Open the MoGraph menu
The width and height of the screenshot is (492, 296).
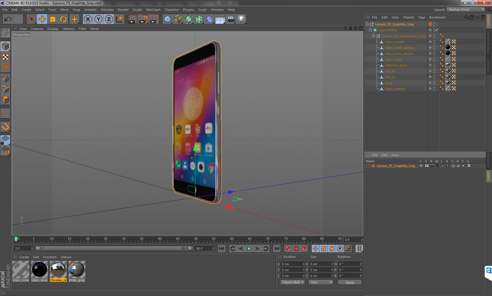153,10
